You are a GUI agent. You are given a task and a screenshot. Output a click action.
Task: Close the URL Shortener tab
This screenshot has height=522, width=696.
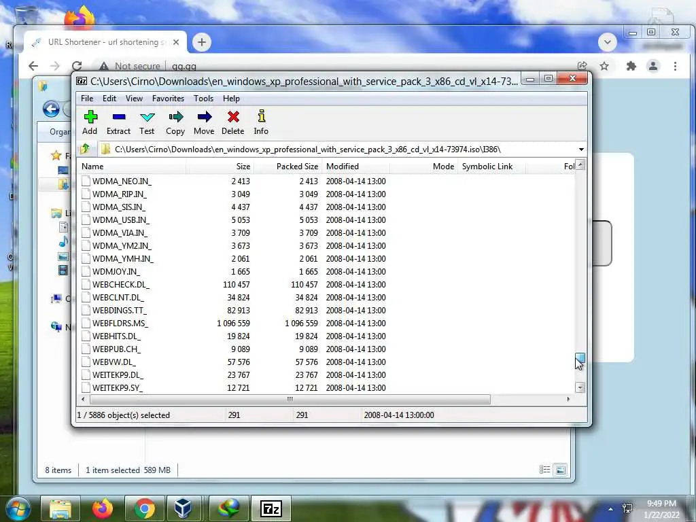tap(176, 42)
